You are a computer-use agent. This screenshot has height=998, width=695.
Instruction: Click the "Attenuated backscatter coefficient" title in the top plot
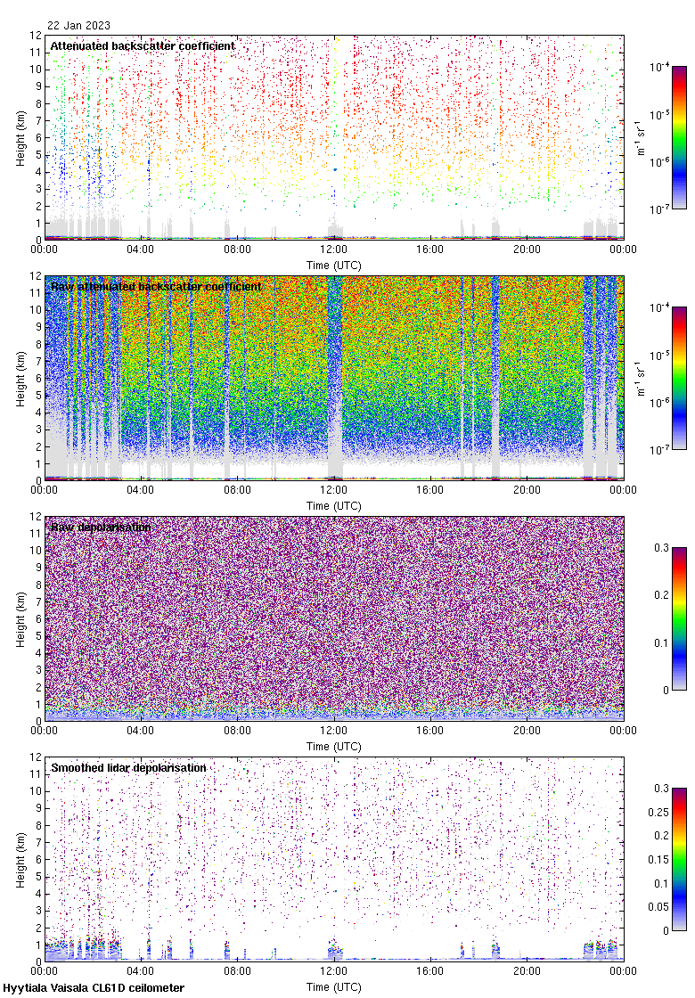point(143,45)
